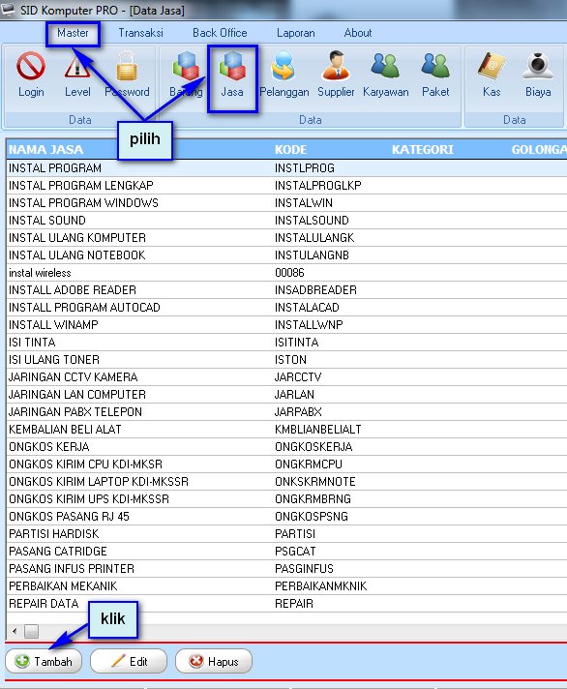Select the Biaya webcam icon
This screenshot has height=689, width=567.
pos(538,75)
